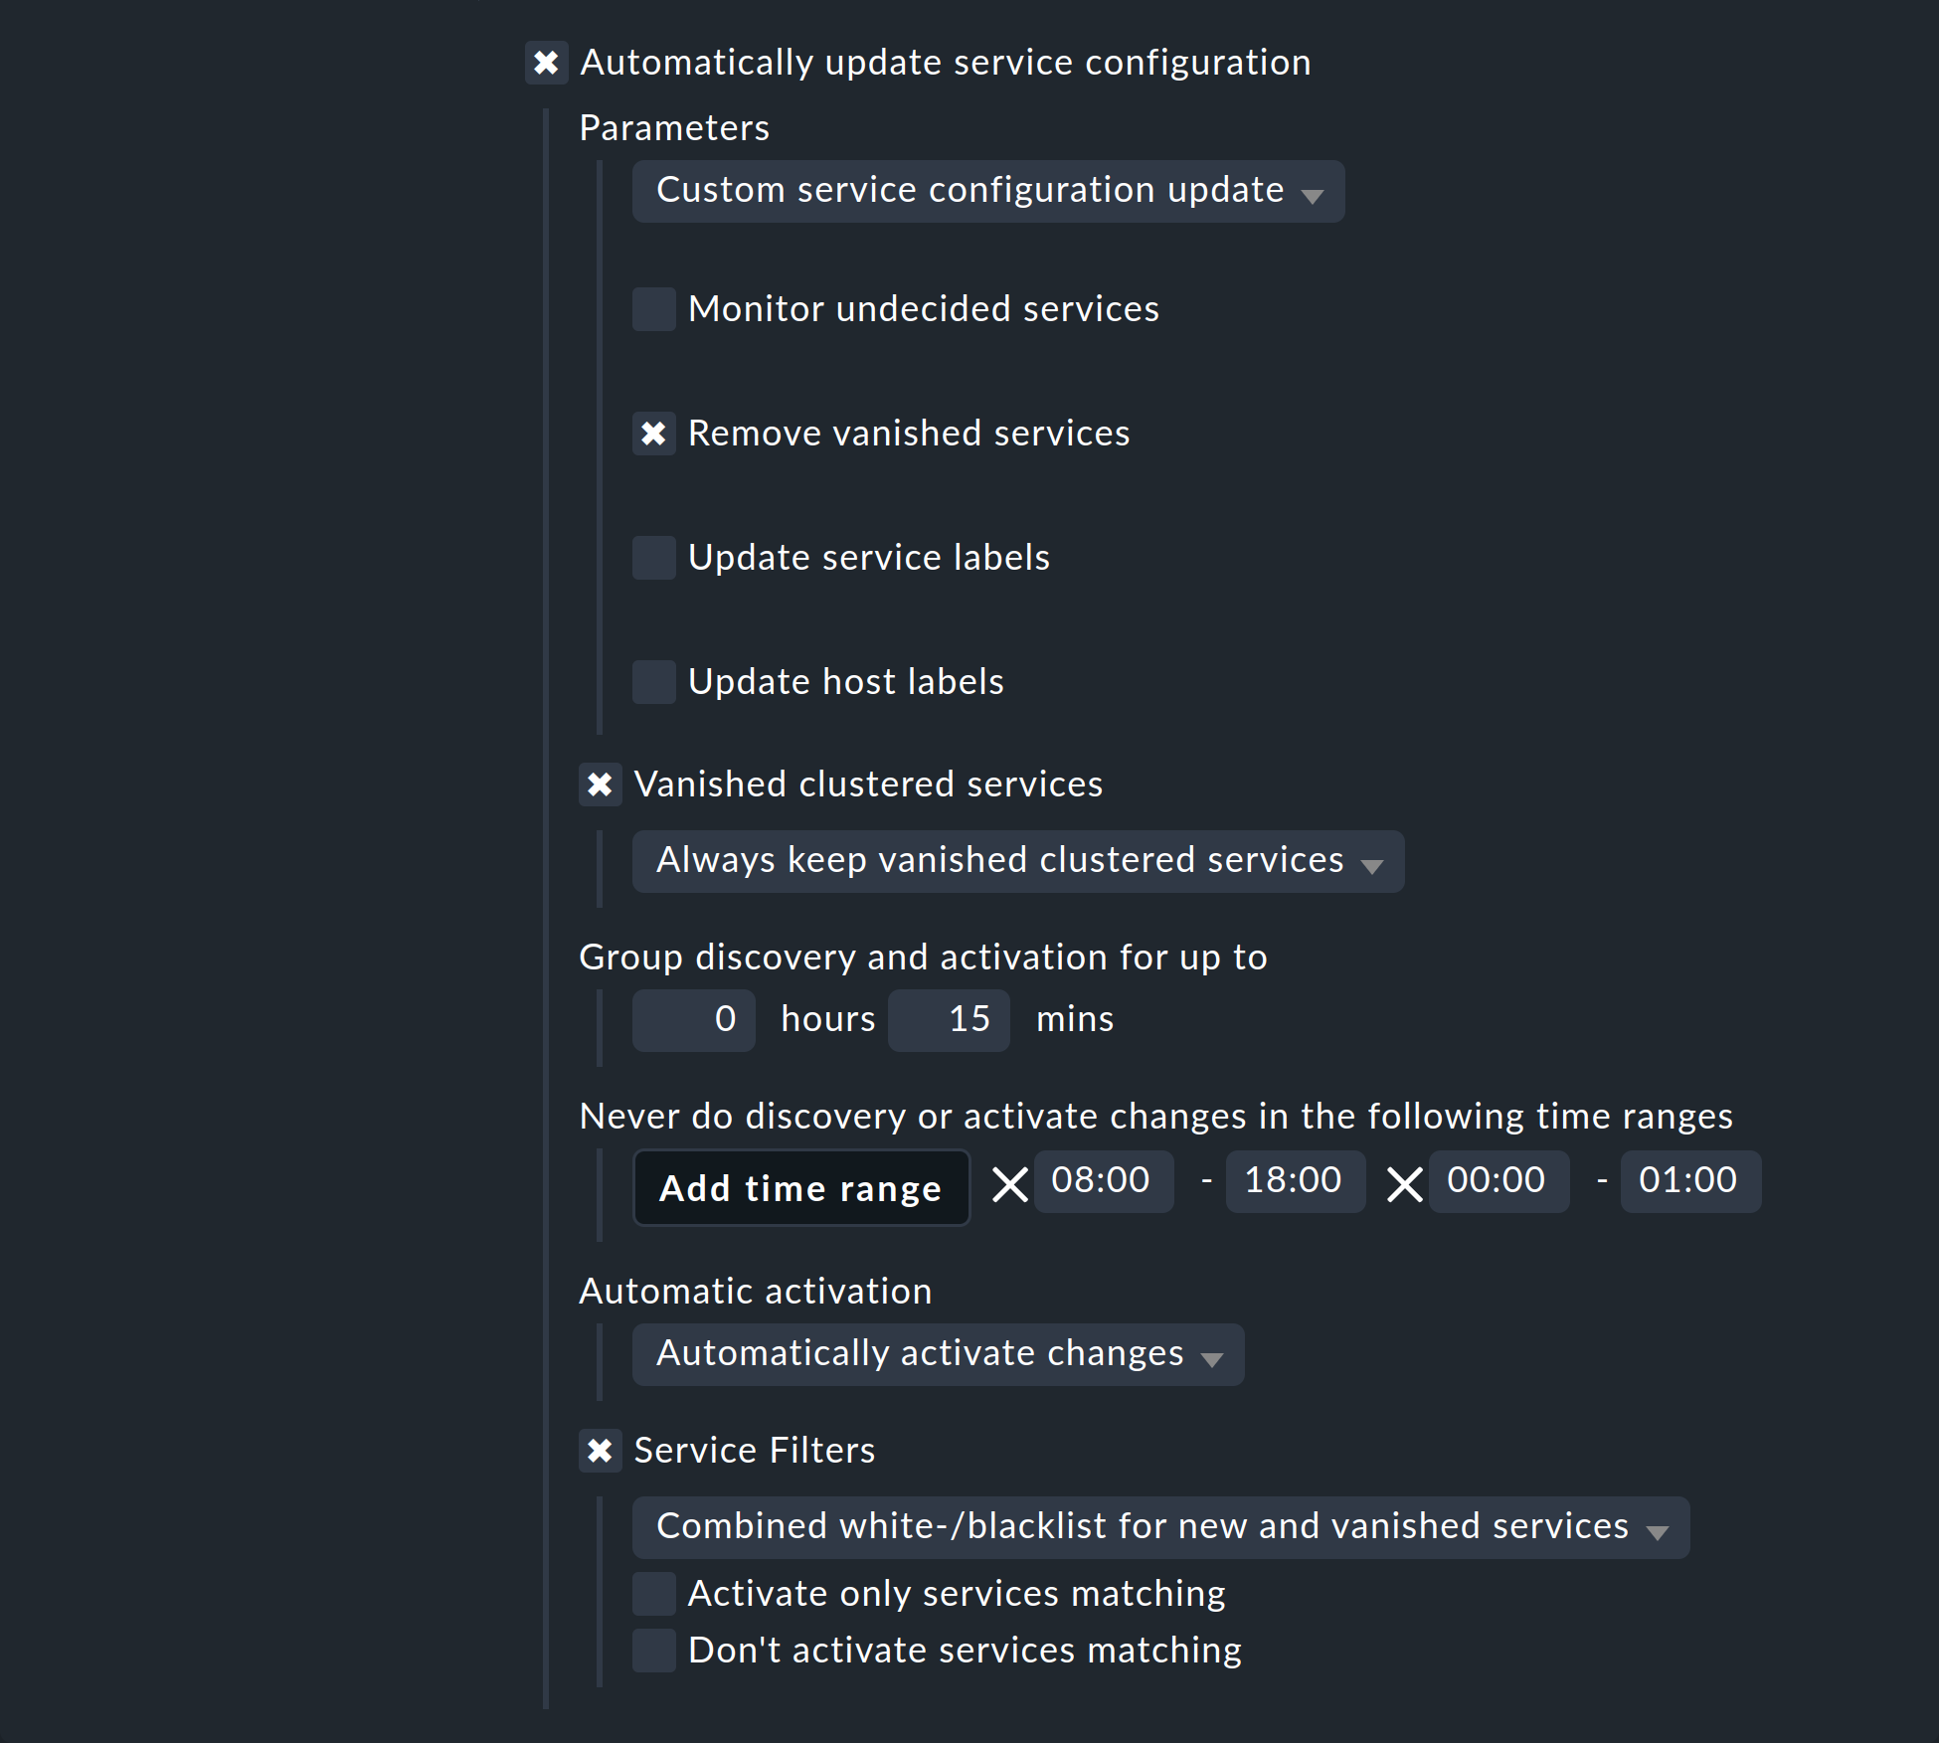
Task: Remove the 08:00 to 18:00 time range
Action: pyautogui.click(x=1009, y=1183)
